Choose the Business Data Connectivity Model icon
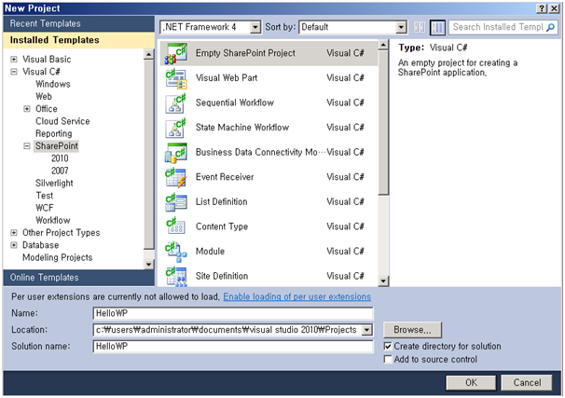Screen dimensions: 565x398 click(x=176, y=152)
